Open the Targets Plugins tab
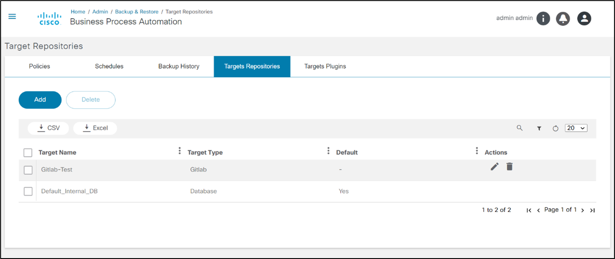 click(x=325, y=67)
